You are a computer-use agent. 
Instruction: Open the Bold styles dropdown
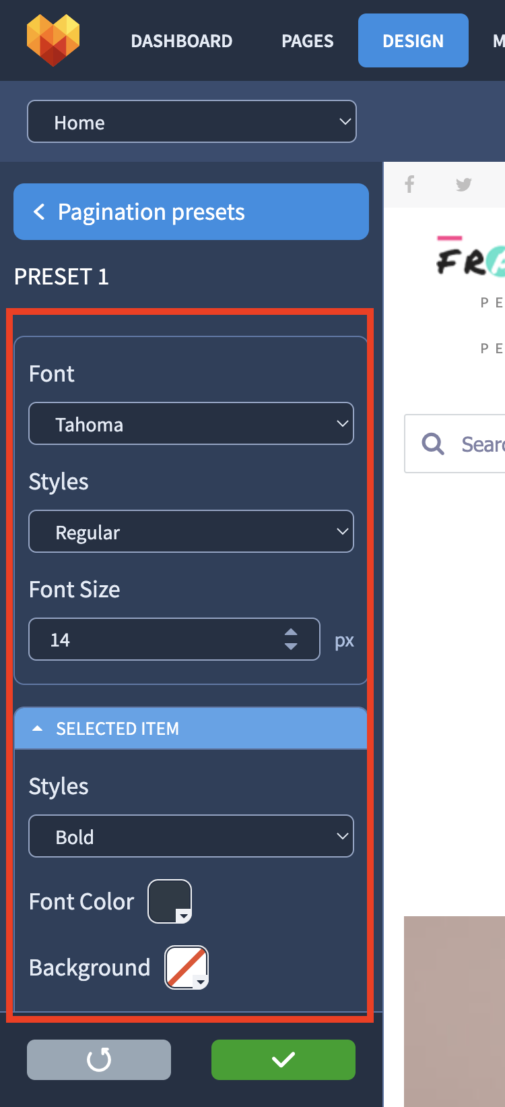point(191,836)
